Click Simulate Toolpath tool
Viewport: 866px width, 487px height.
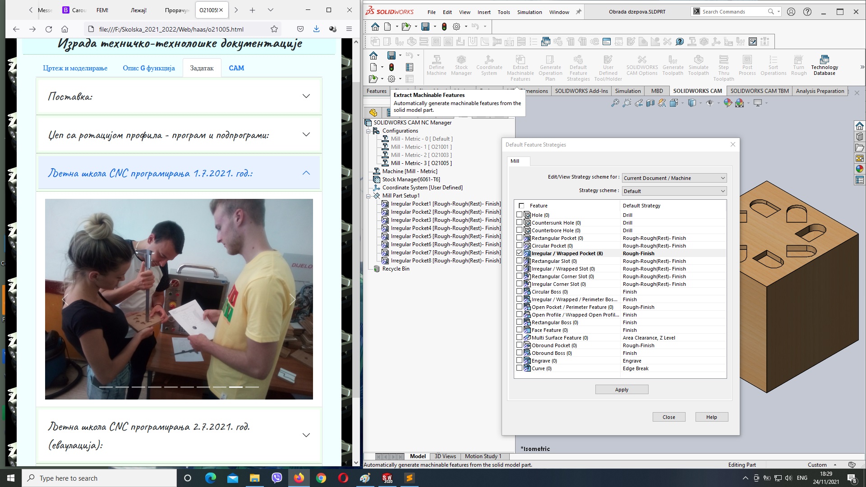click(698, 66)
